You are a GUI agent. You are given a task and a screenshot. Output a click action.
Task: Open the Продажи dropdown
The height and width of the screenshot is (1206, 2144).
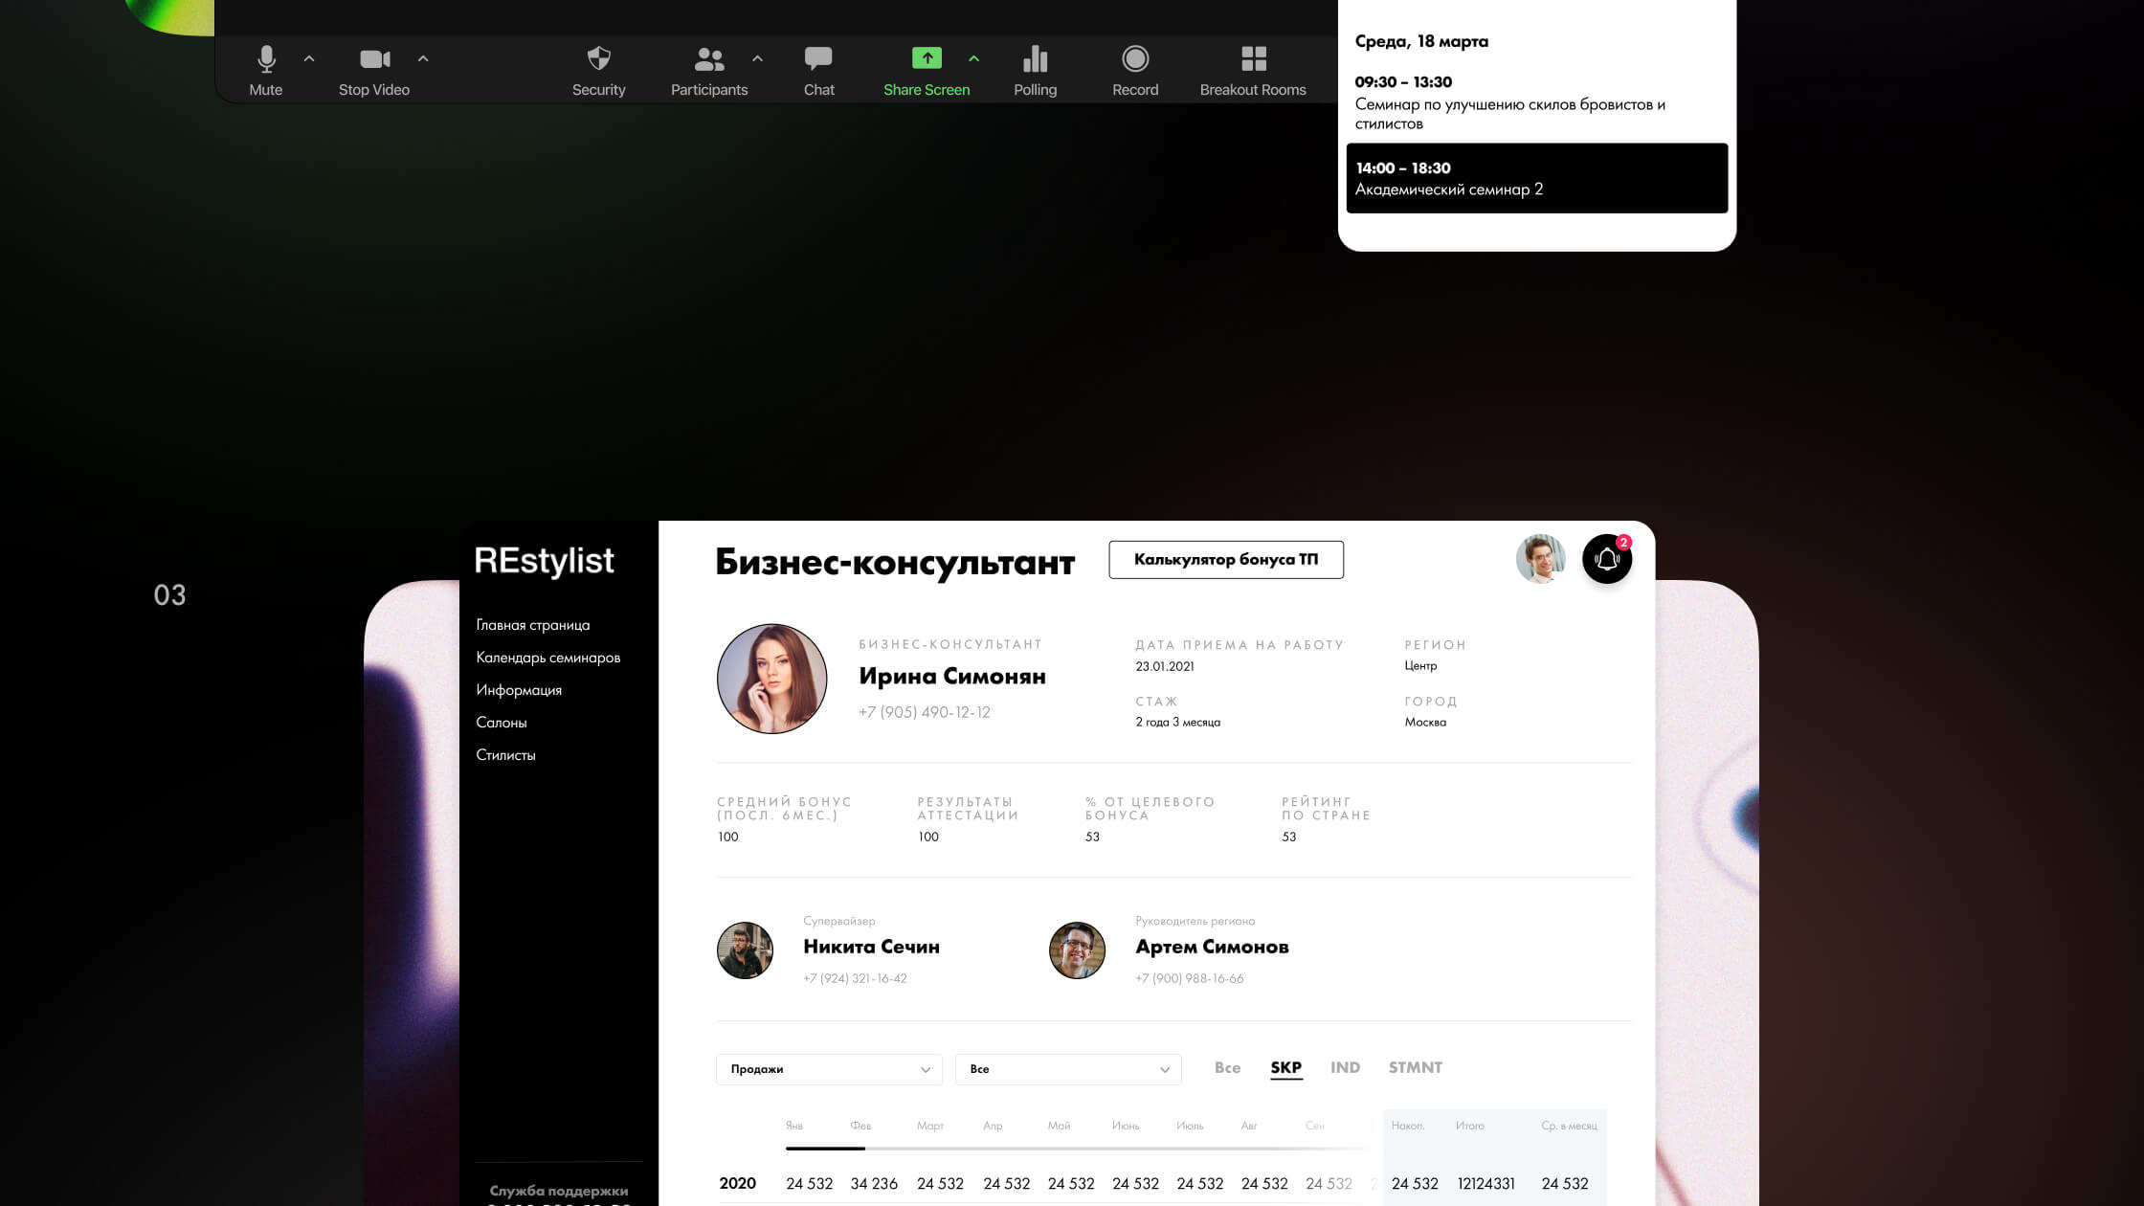point(829,1069)
